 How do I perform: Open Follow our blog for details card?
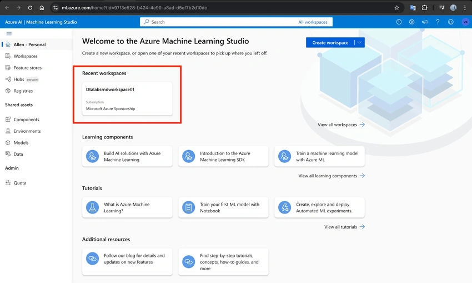tap(127, 262)
